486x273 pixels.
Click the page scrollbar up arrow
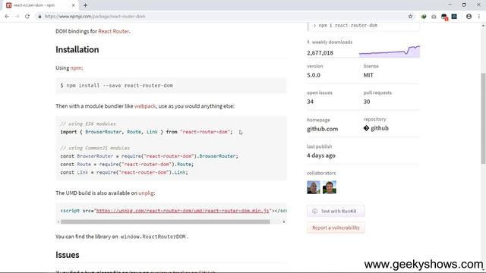tap(483, 26)
